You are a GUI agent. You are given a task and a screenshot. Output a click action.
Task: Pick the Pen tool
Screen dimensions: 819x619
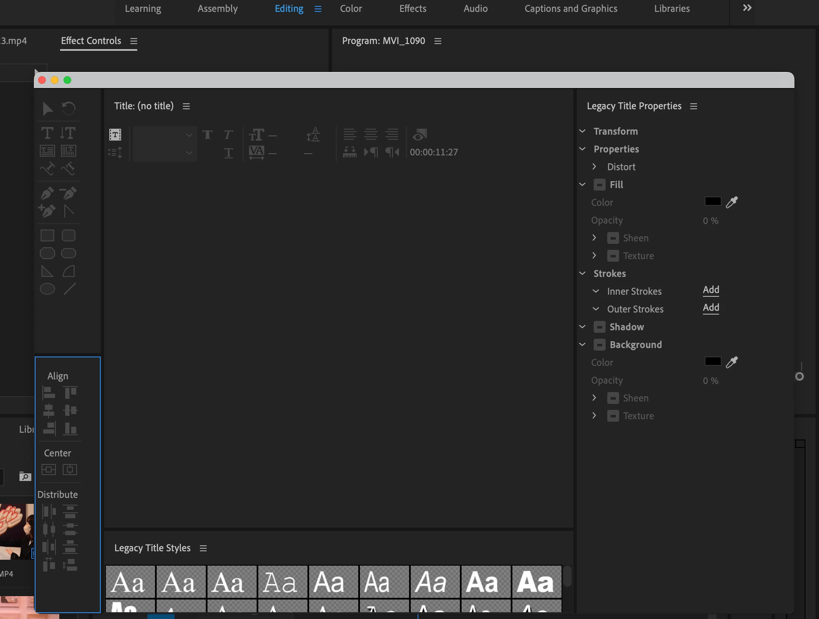tap(47, 193)
